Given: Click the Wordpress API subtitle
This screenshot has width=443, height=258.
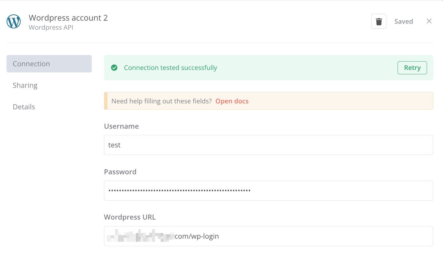Looking at the screenshot, I should click(51, 27).
